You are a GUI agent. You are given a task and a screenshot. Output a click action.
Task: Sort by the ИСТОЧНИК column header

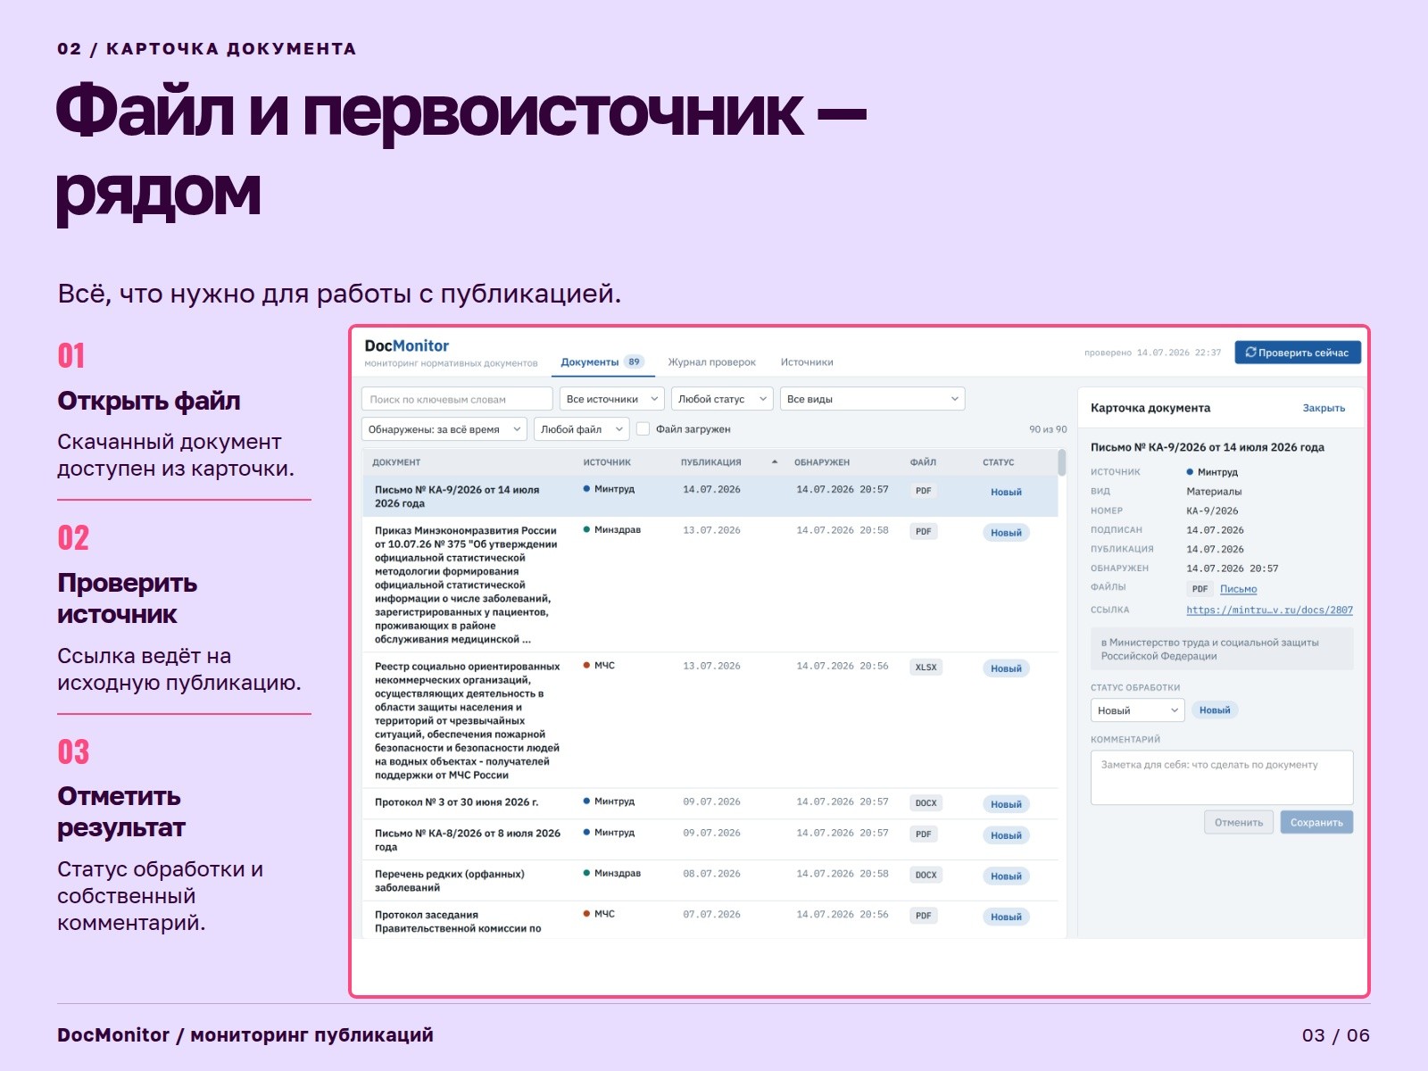(x=607, y=462)
